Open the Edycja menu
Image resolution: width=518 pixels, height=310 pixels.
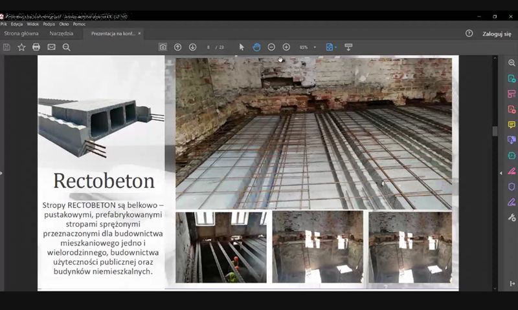(x=17, y=24)
